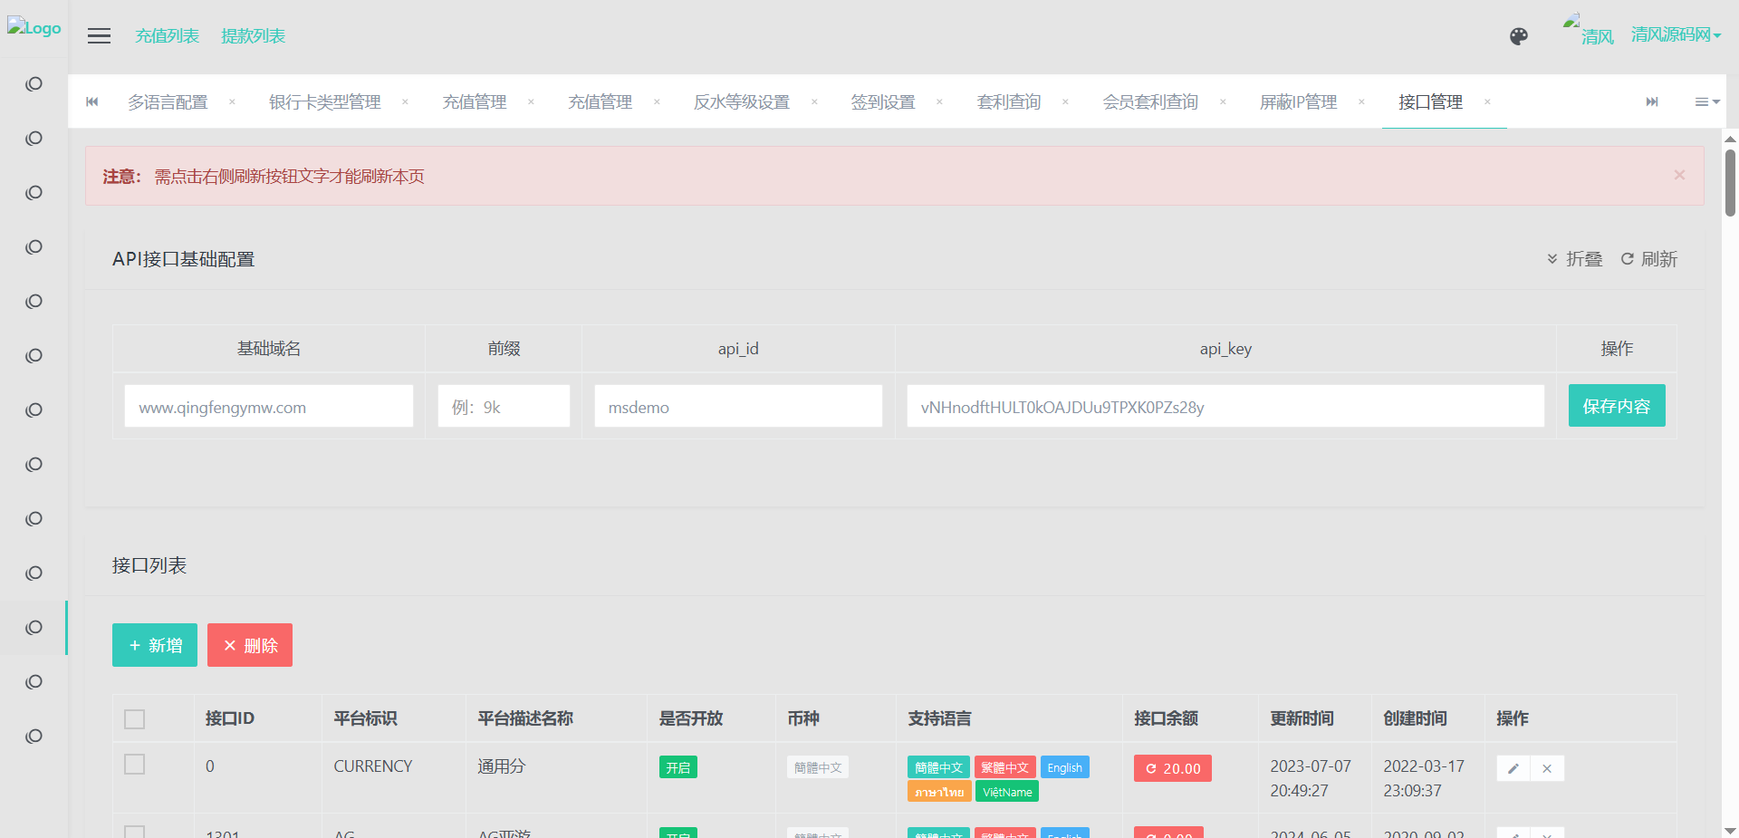Click the blue English language tag
This screenshot has width=1739, height=838.
coord(1065,767)
